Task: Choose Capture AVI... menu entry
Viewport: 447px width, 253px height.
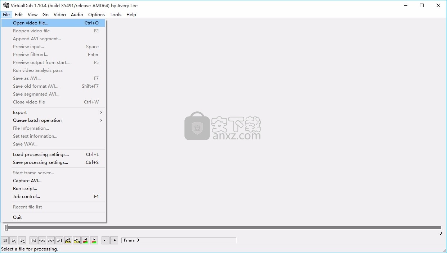Action: (x=53, y=181)
